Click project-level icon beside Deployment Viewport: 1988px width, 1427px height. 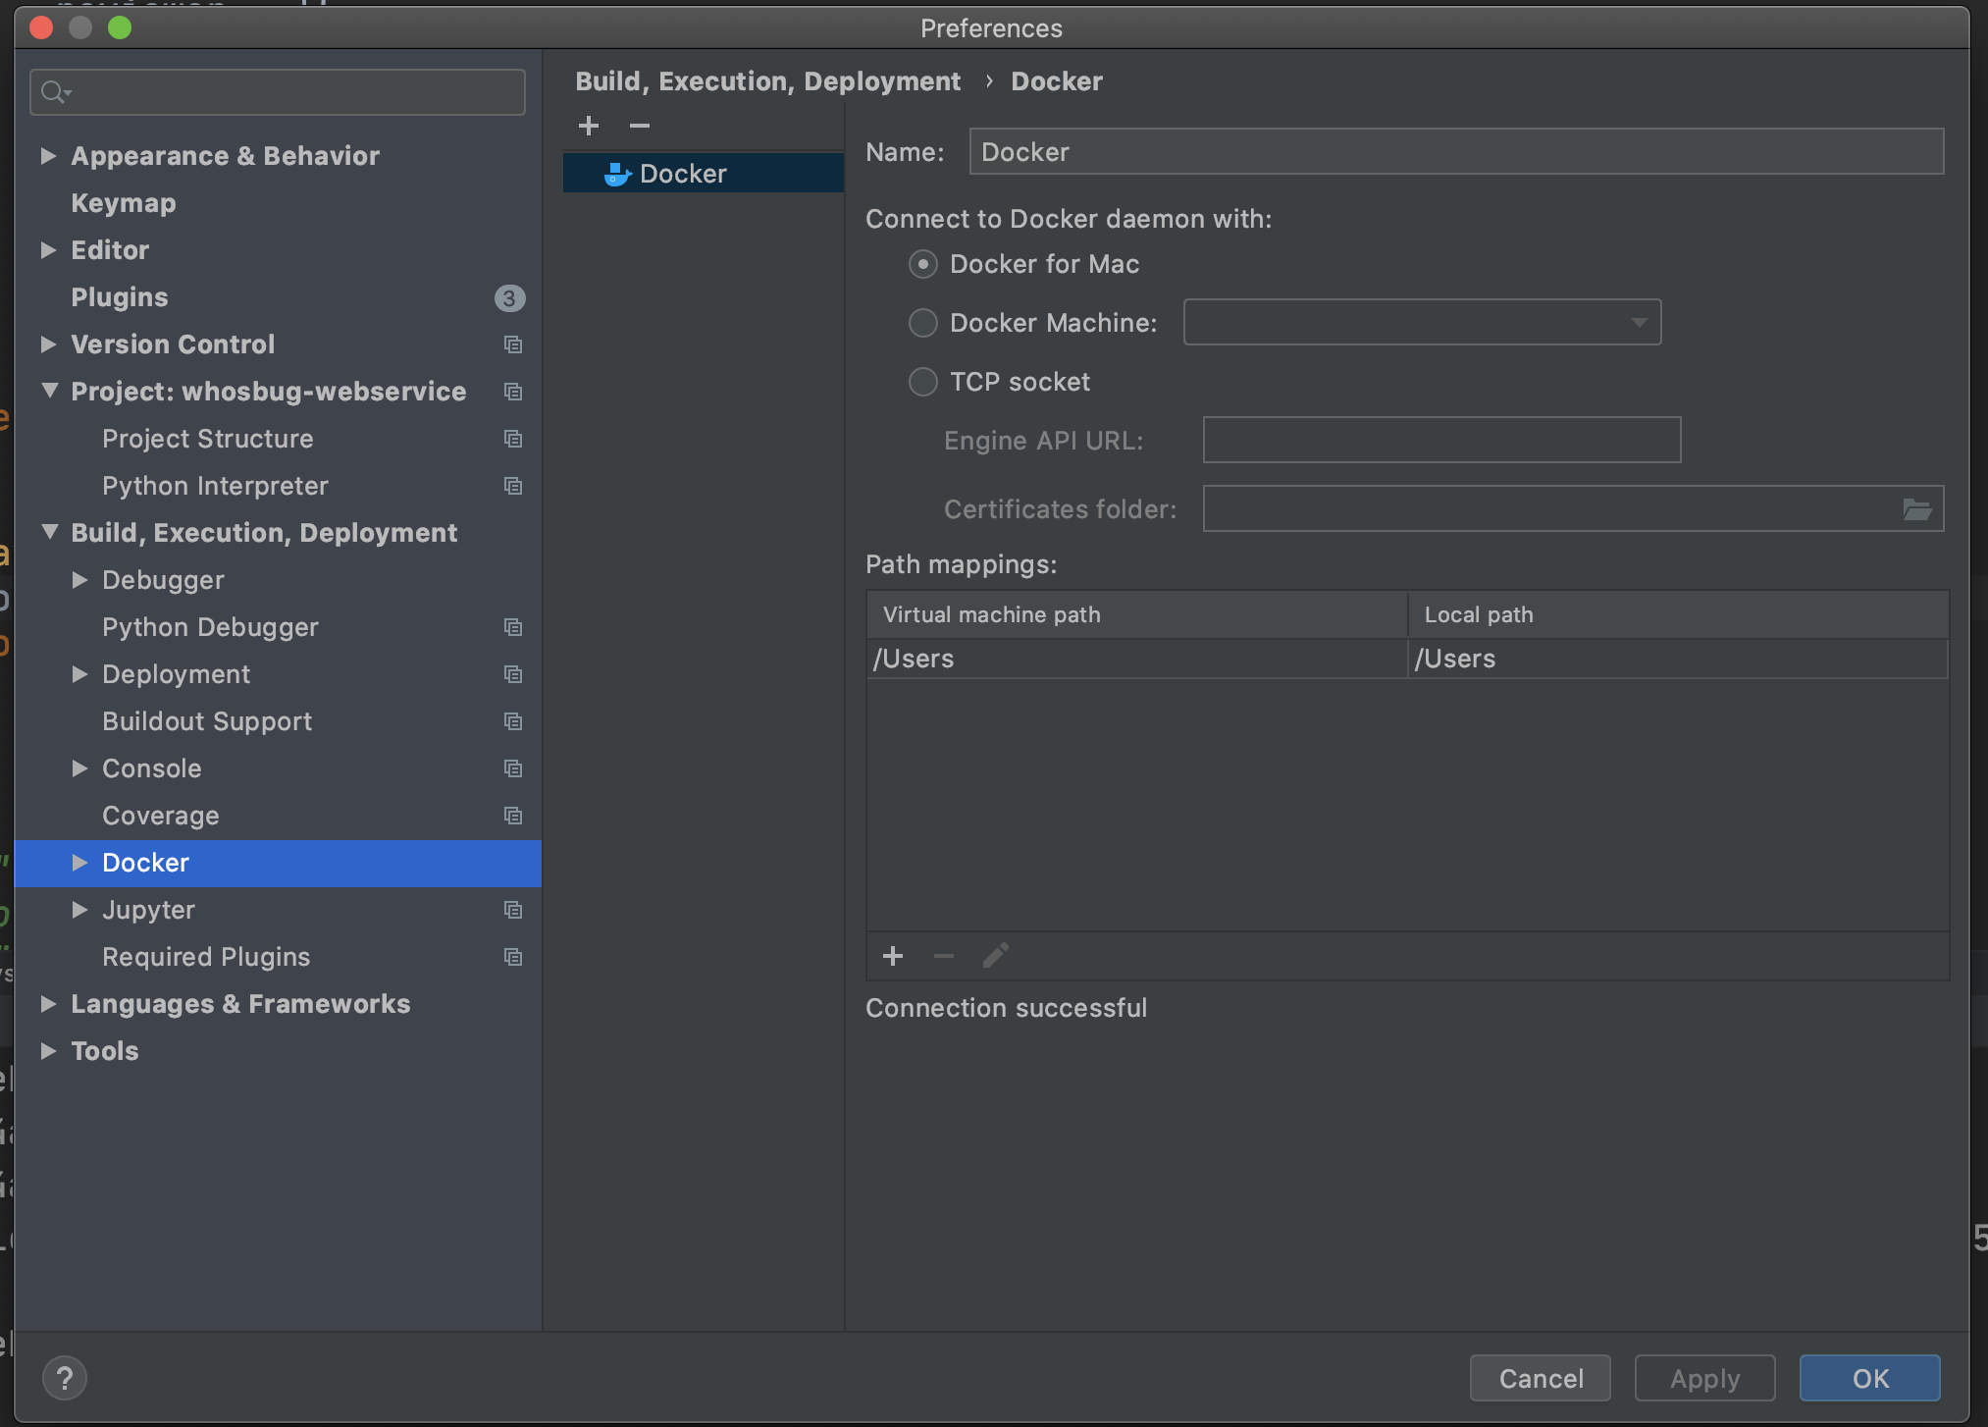pos(512,674)
